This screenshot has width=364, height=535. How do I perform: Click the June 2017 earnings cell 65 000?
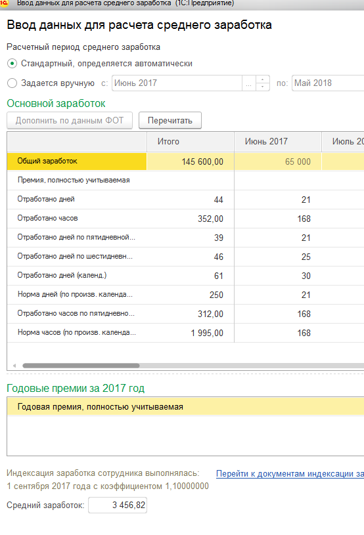tap(278, 161)
